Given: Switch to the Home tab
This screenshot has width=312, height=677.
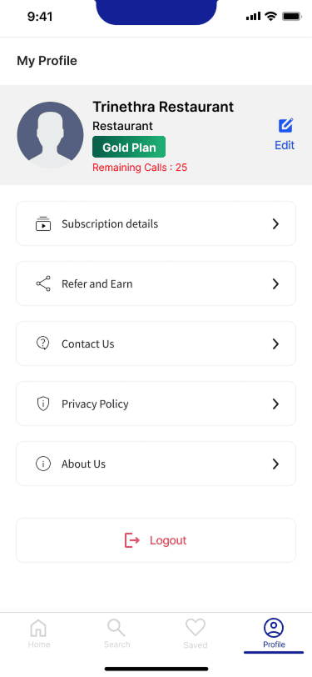Looking at the screenshot, I should click(x=39, y=634).
